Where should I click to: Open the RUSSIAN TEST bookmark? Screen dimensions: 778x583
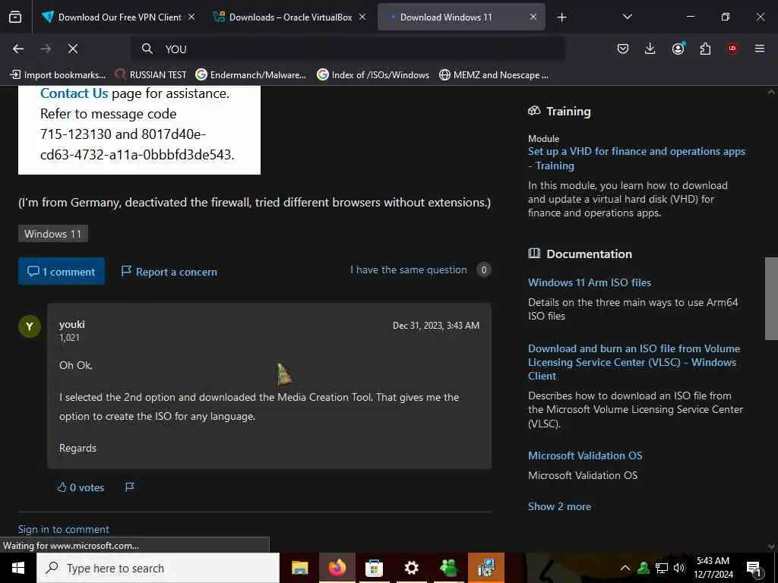150,75
